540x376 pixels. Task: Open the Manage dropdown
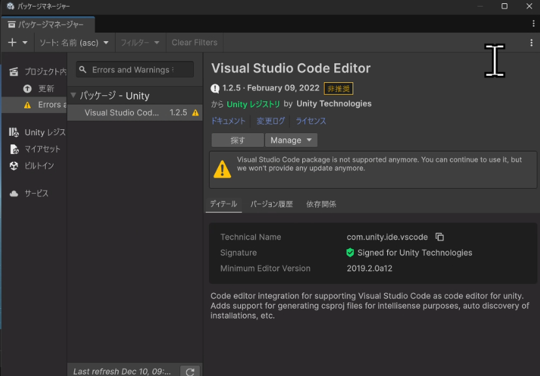click(x=291, y=140)
